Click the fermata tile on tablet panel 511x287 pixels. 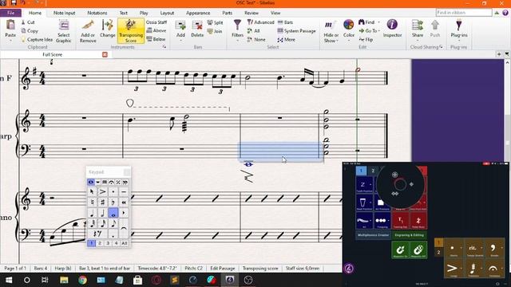click(493, 269)
